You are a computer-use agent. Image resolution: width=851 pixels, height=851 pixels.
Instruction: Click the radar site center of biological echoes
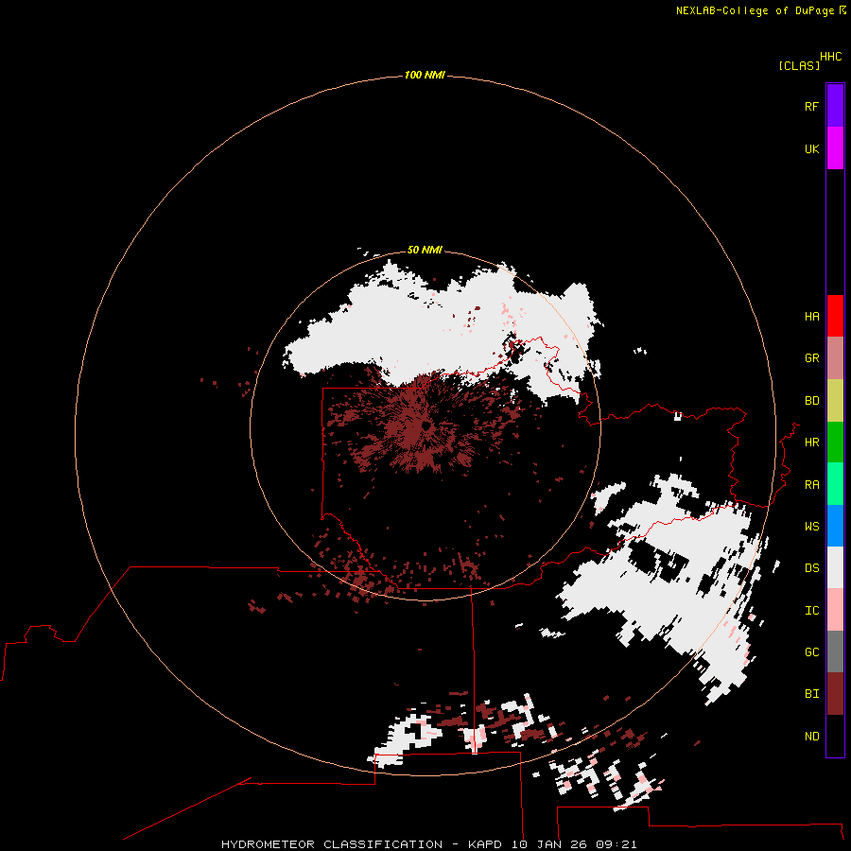[425, 426]
